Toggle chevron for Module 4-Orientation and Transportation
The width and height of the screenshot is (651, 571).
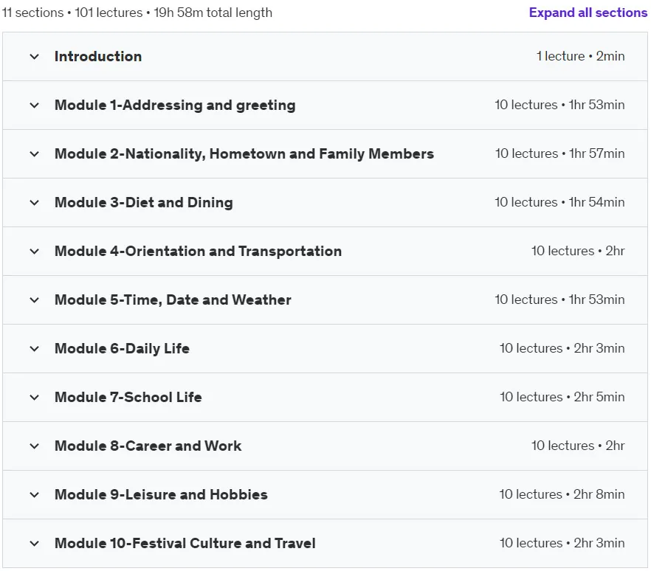tap(35, 252)
